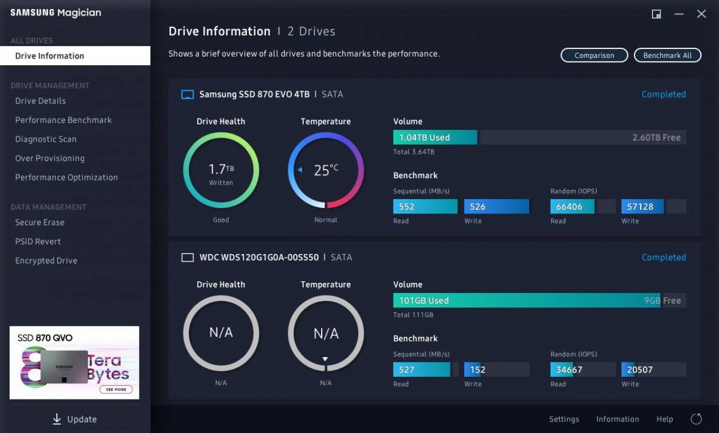
Task: Click the 101GB Used volume bar
Action: click(527, 301)
